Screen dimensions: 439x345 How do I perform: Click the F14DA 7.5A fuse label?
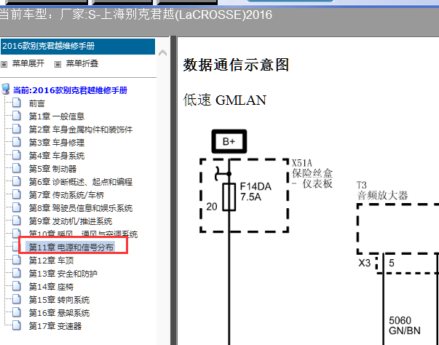pos(256,191)
